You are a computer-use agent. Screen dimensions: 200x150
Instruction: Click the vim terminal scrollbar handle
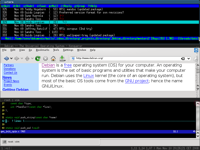pyautogui.click(x=198, y=118)
